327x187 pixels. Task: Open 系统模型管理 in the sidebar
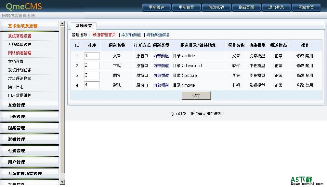point(20,45)
